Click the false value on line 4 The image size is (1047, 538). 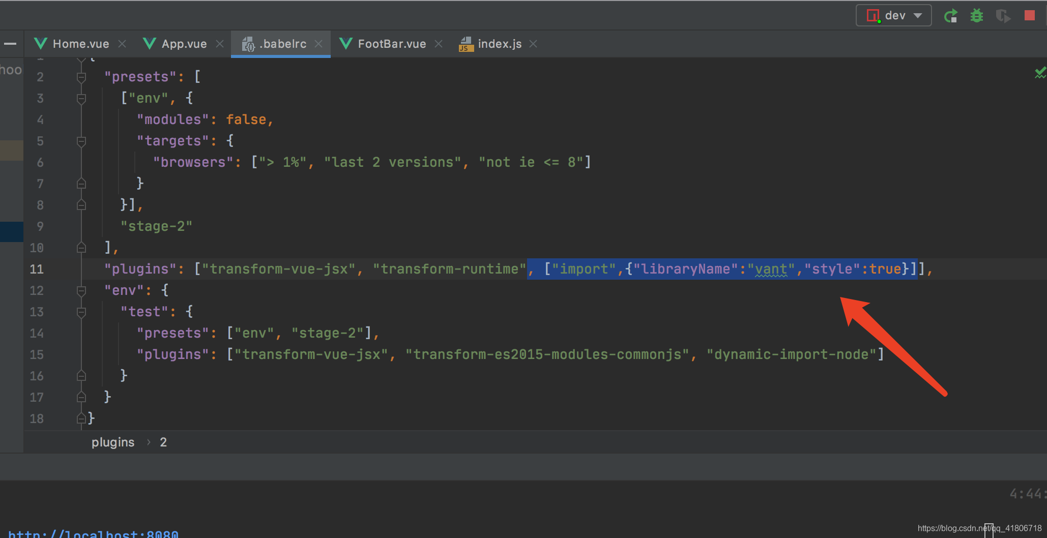(246, 119)
